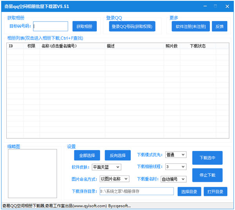Click the 权限 column header
The height and width of the screenshot is (210, 235).
tap(31, 46)
